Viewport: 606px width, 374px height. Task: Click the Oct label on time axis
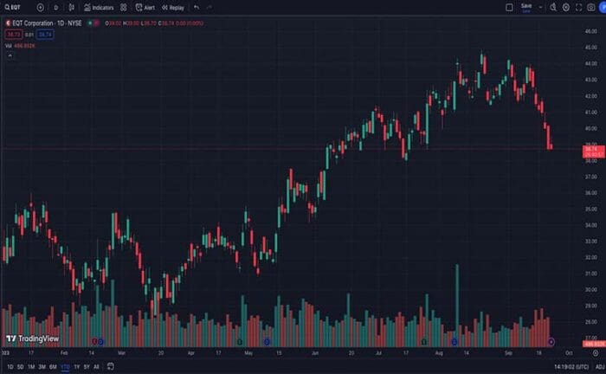[569, 353]
